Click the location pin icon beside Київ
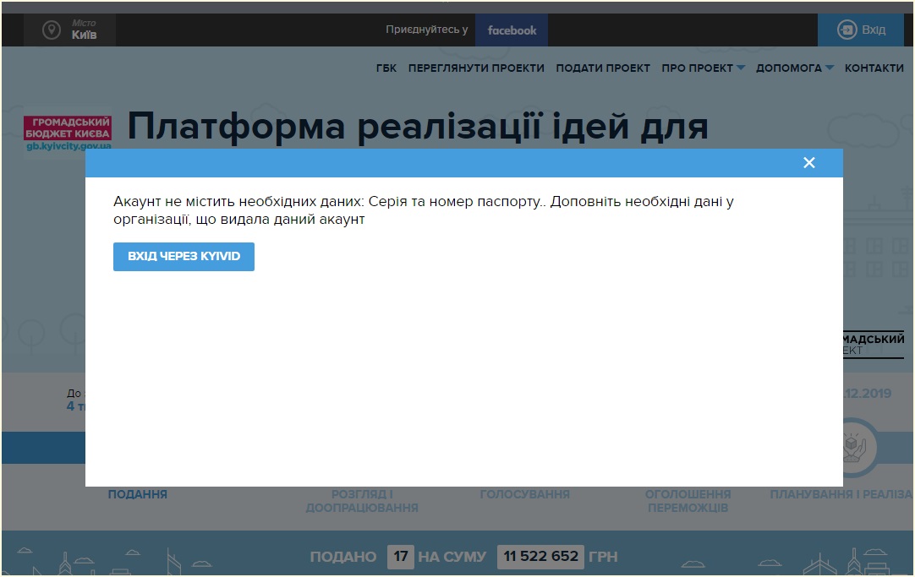915x577 pixels. tap(52, 30)
